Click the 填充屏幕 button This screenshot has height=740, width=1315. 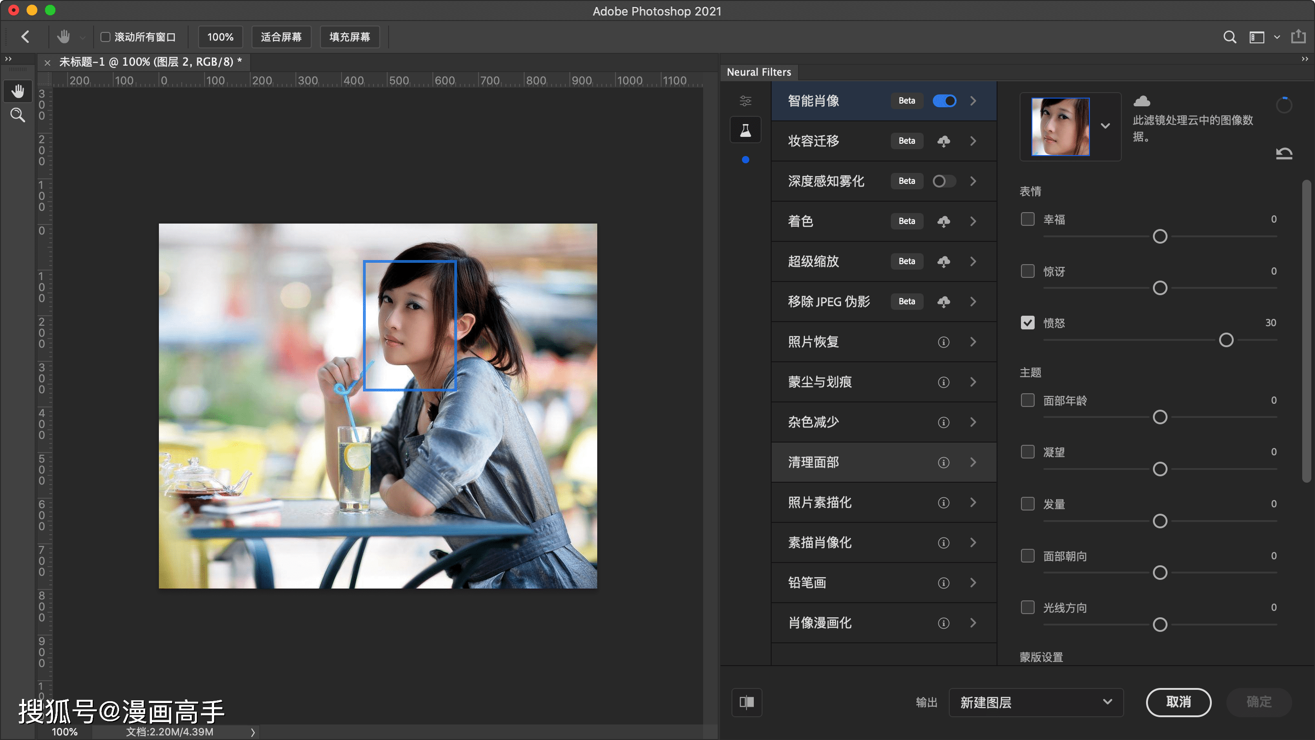tap(350, 36)
